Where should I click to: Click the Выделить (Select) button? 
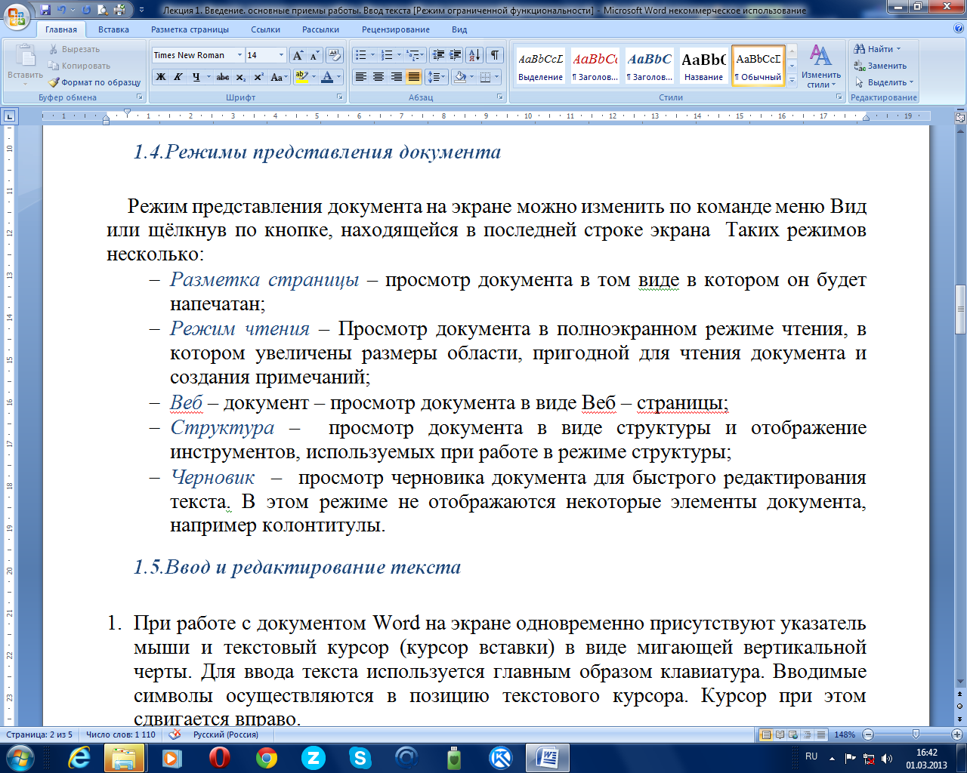click(884, 82)
